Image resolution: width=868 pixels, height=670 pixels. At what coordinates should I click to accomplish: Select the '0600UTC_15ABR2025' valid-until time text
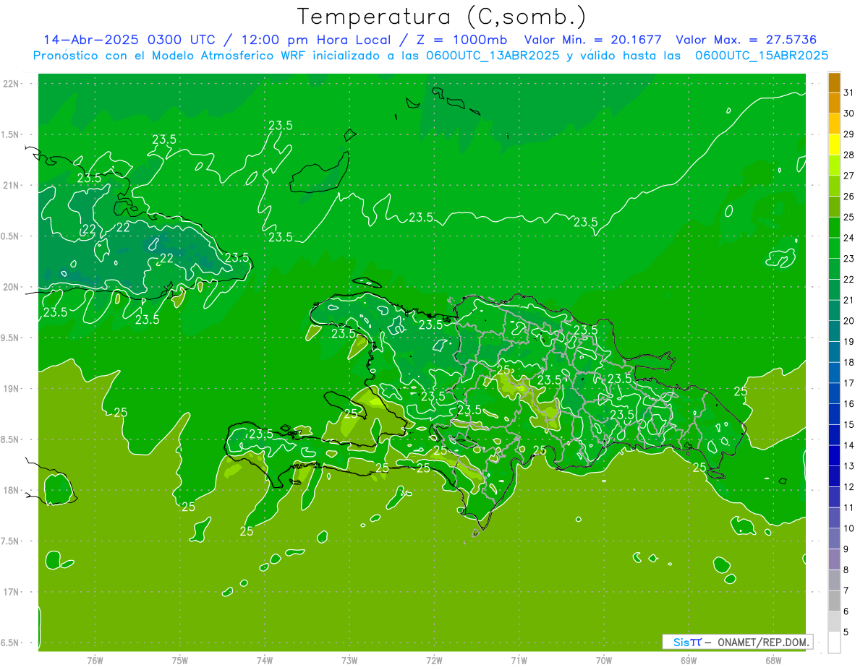pos(762,56)
